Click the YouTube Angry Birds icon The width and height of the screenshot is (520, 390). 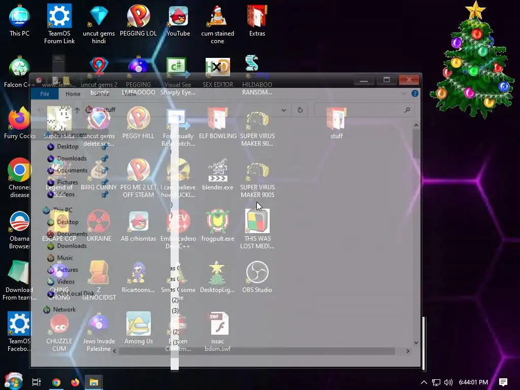pos(178,16)
